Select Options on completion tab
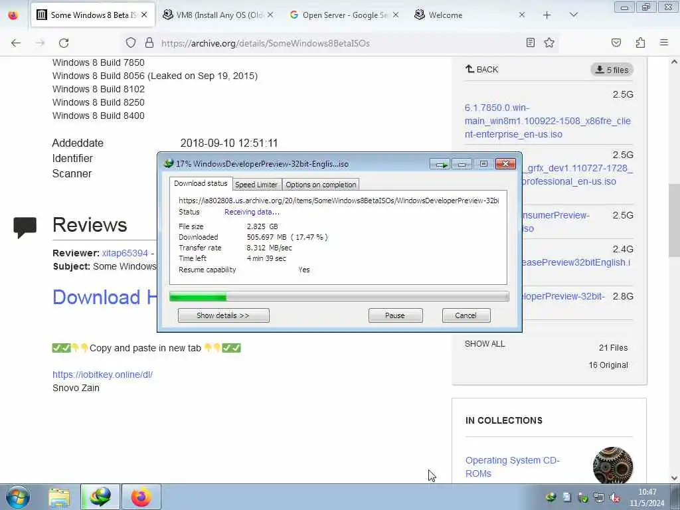 pos(321,185)
